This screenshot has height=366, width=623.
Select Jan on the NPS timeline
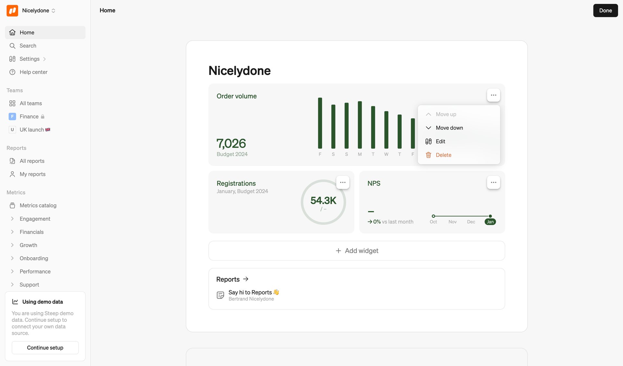(490, 222)
